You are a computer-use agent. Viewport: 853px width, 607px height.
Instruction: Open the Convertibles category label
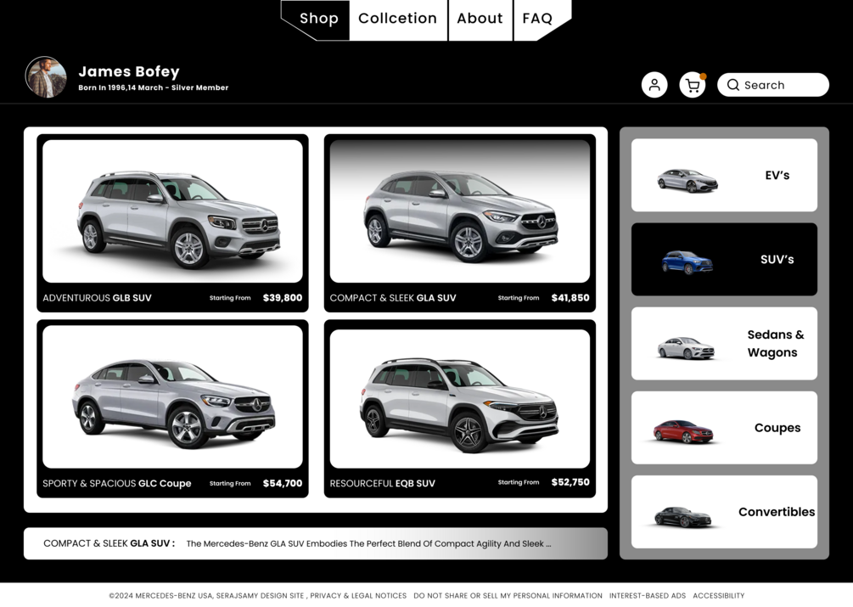(777, 512)
